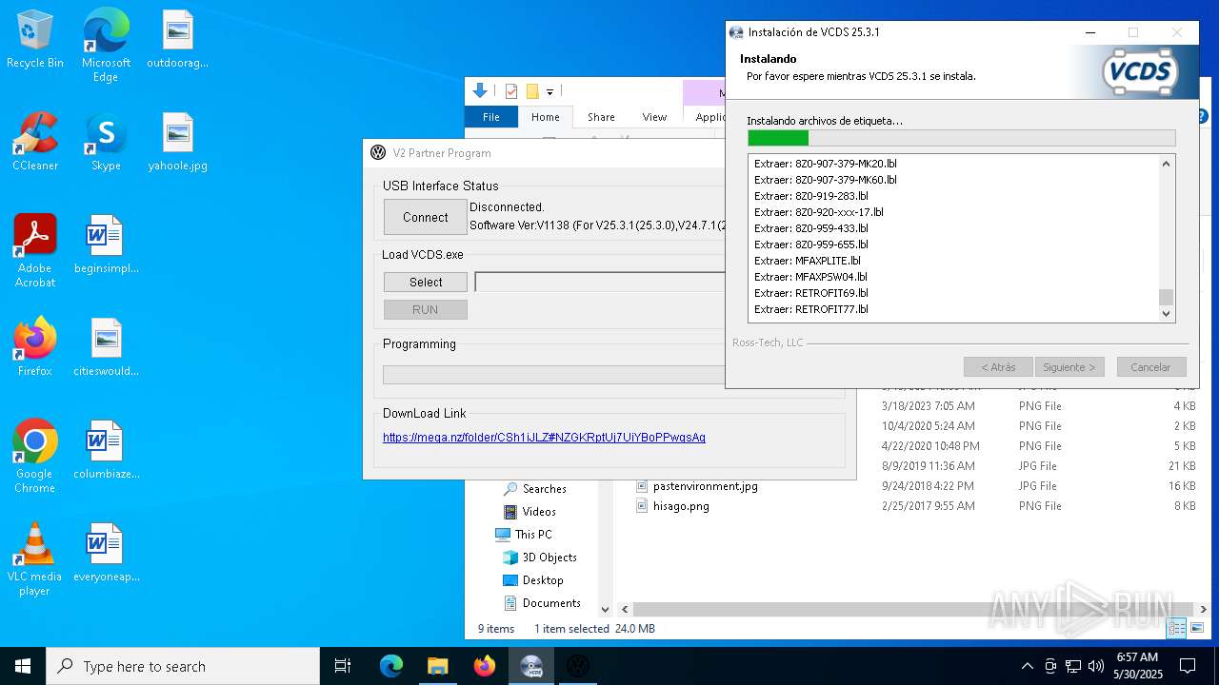Viewport: 1219px width, 685px height.
Task: Click the Windows Start button
Action: (x=23, y=666)
